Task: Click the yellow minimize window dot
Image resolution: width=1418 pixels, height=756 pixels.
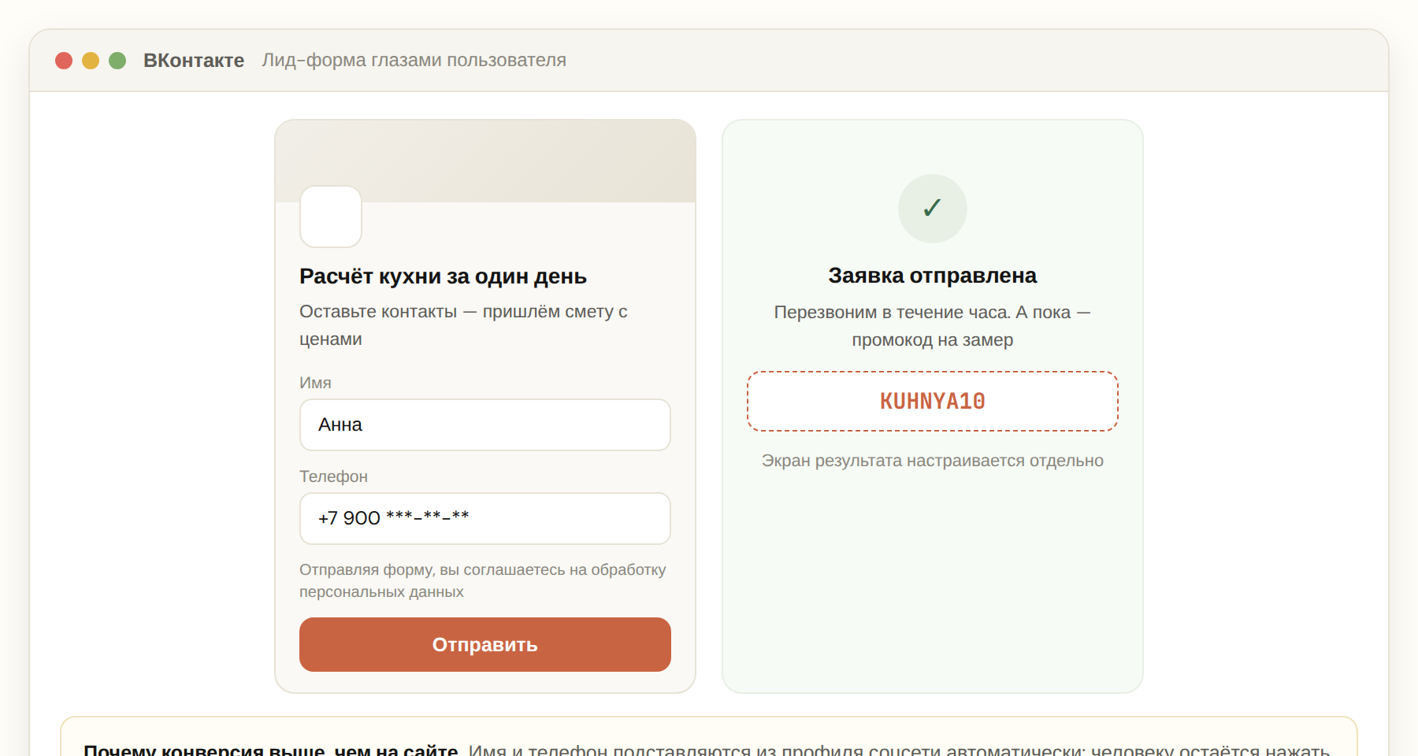Action: pos(91,61)
